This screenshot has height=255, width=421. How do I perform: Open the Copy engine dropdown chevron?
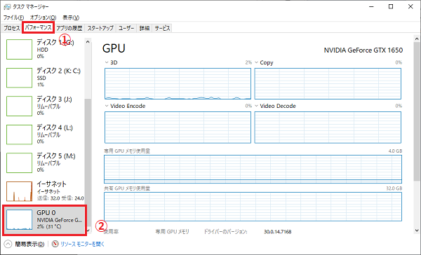point(256,62)
